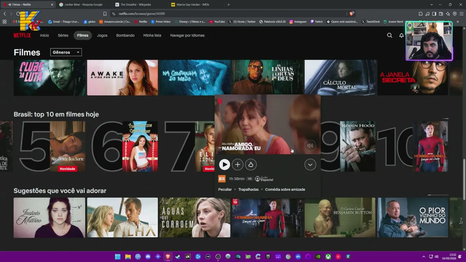Click the bookmark page icon beside the address bar
The width and height of the screenshot is (466, 262).
click(x=105, y=13)
